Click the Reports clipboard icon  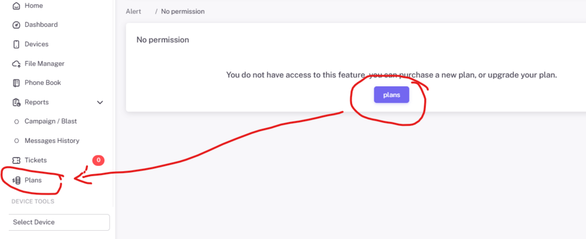click(16, 103)
